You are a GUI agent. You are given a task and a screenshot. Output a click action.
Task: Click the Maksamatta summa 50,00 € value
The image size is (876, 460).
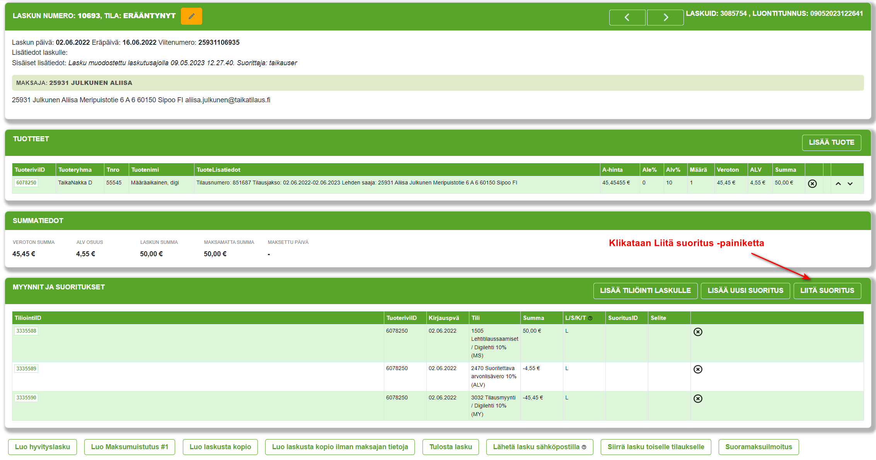click(x=215, y=254)
